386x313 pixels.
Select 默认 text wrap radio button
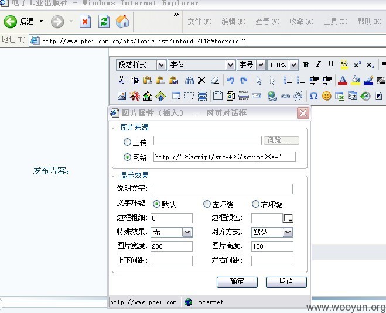click(156, 204)
